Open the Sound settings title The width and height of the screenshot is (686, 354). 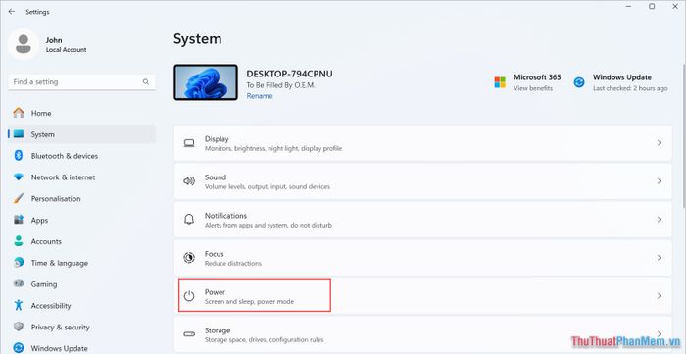coord(216,177)
